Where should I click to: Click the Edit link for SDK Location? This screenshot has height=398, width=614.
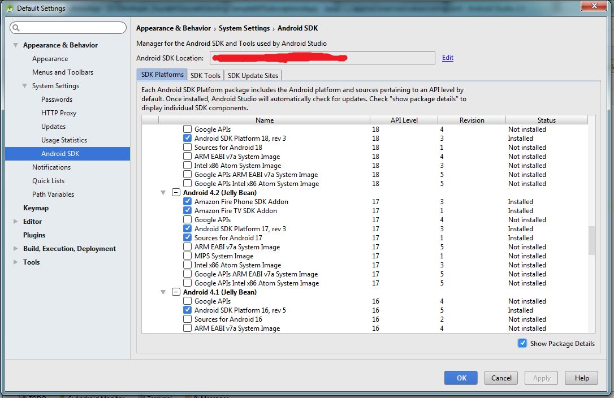(448, 58)
